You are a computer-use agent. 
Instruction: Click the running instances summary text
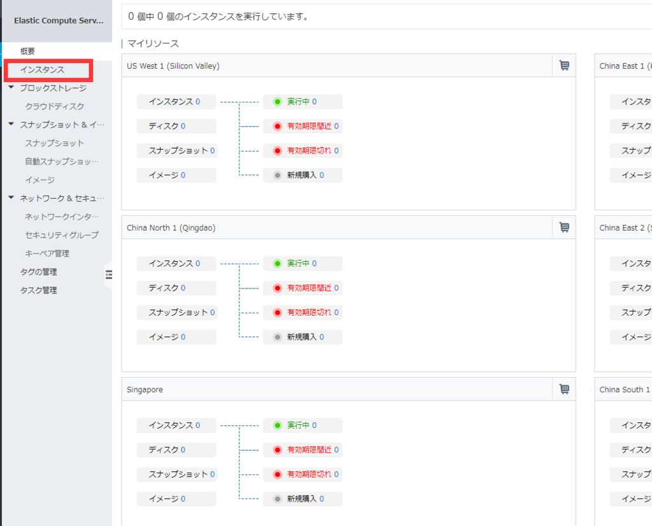tap(219, 17)
